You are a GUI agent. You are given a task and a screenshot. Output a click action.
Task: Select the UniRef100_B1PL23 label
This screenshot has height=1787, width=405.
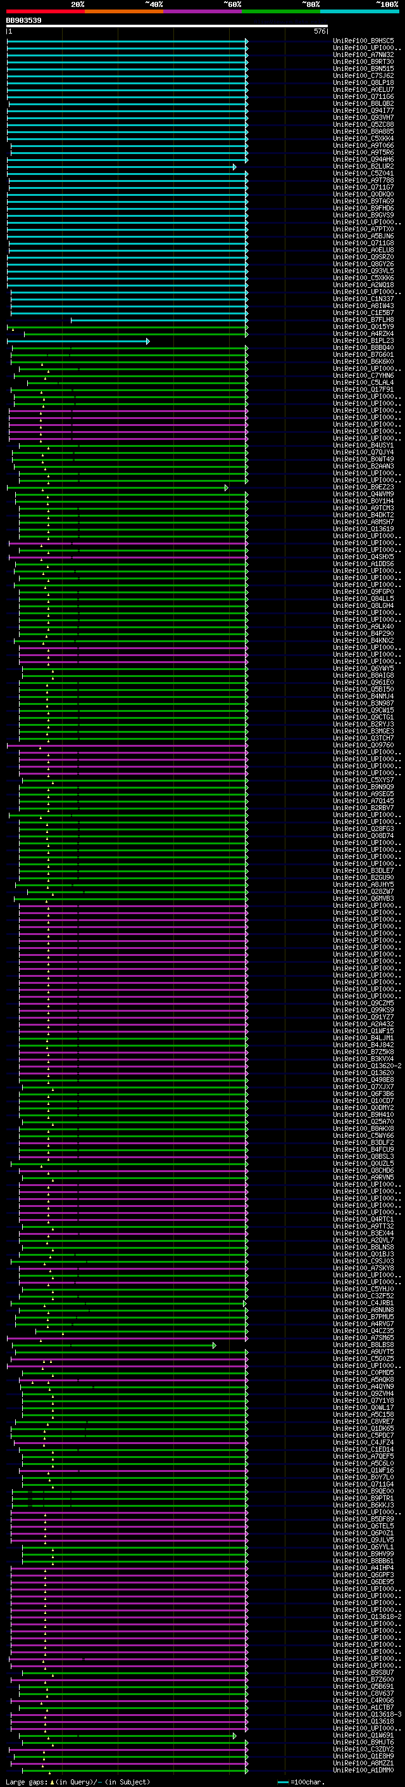click(x=363, y=340)
